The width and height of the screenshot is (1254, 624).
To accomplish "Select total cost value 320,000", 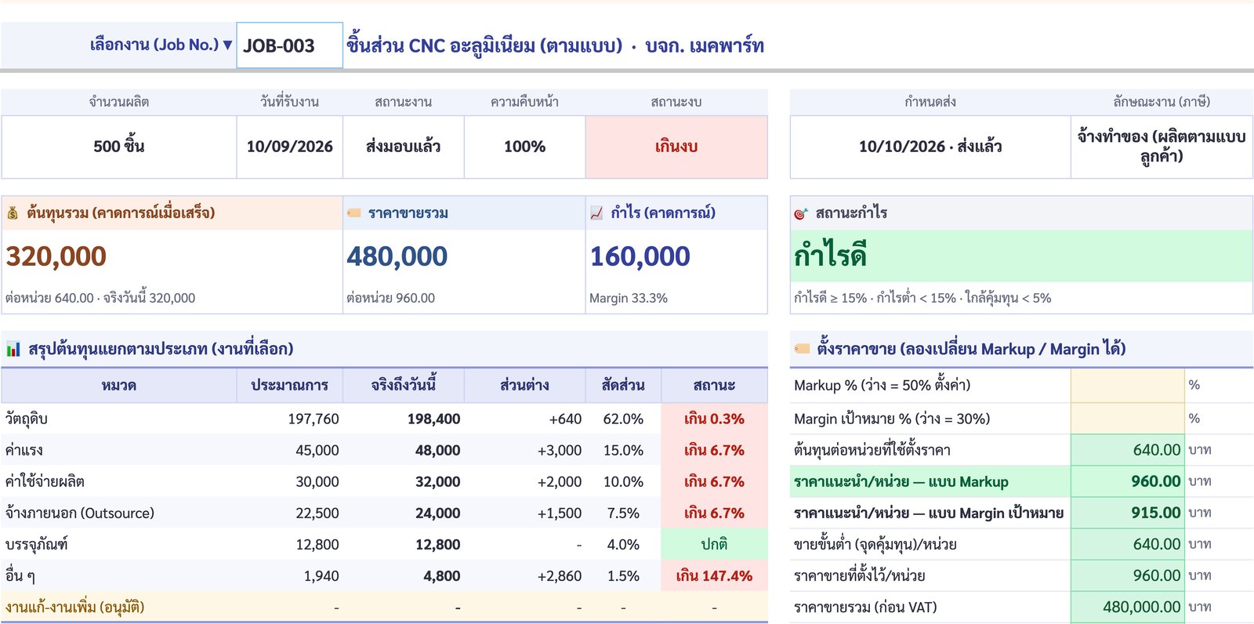I will tap(56, 256).
